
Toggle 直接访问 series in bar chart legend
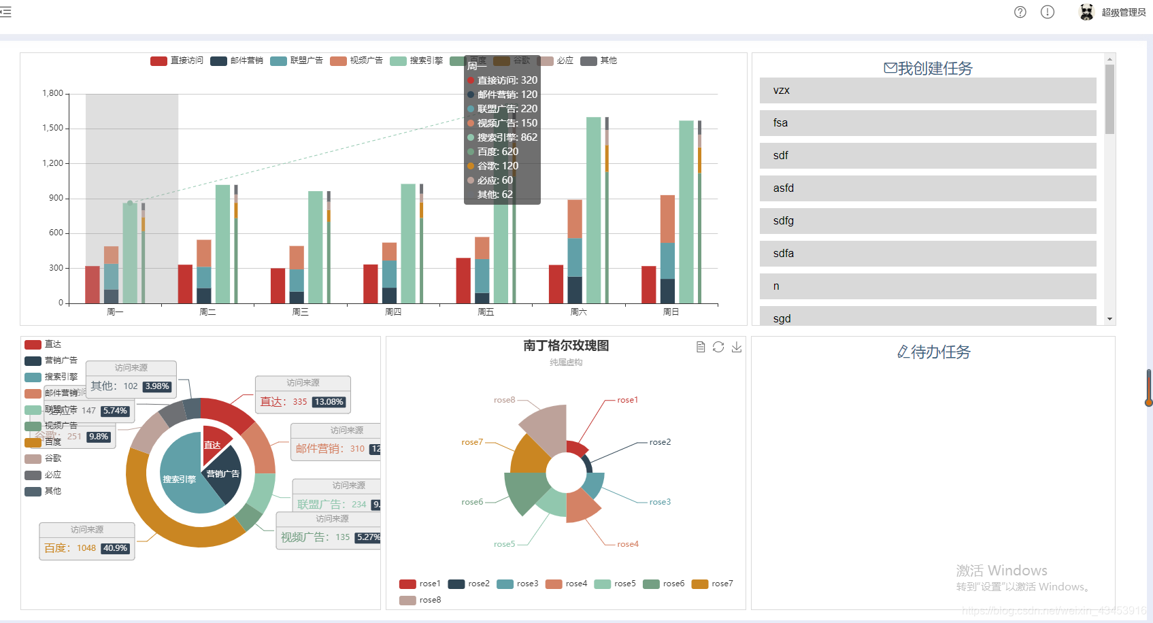[177, 61]
